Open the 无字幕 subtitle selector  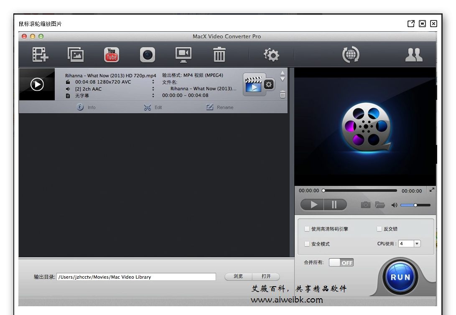tap(153, 96)
